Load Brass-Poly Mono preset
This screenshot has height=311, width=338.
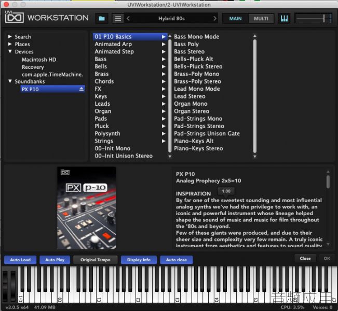197,74
